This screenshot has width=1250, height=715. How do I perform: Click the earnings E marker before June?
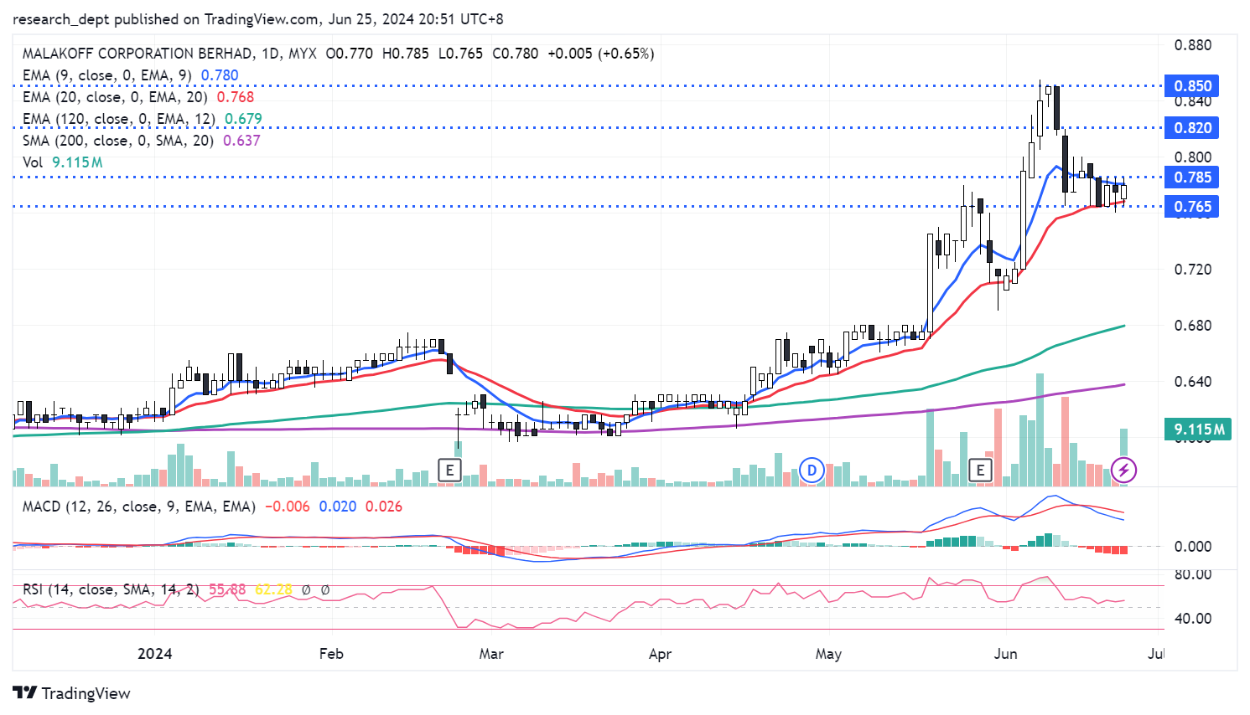tap(980, 470)
